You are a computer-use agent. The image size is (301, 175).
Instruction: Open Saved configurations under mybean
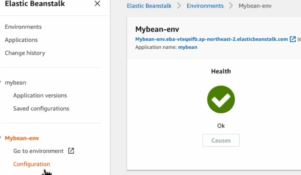41,108
